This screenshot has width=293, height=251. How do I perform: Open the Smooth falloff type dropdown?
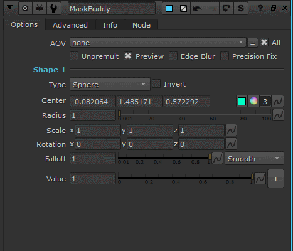click(x=254, y=158)
